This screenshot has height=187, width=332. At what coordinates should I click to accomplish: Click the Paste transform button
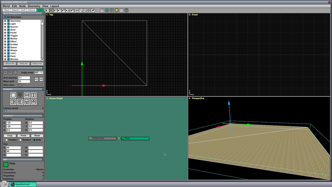coord(23,135)
